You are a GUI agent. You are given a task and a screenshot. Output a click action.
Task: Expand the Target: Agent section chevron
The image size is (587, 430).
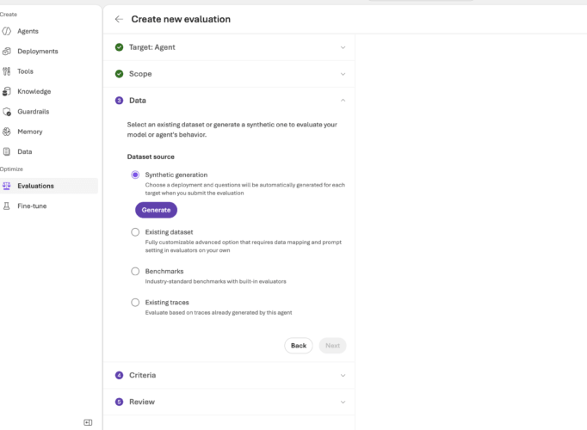[343, 47]
